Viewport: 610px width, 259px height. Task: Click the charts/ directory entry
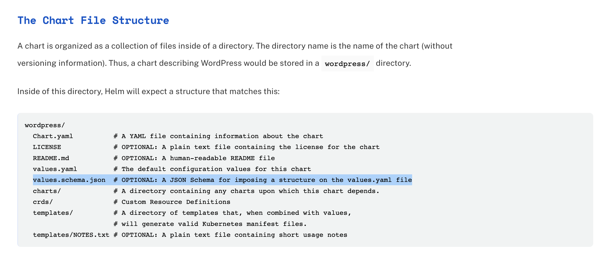pyautogui.click(x=47, y=191)
